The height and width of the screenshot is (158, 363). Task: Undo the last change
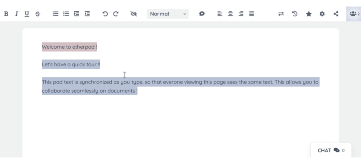coord(105,14)
